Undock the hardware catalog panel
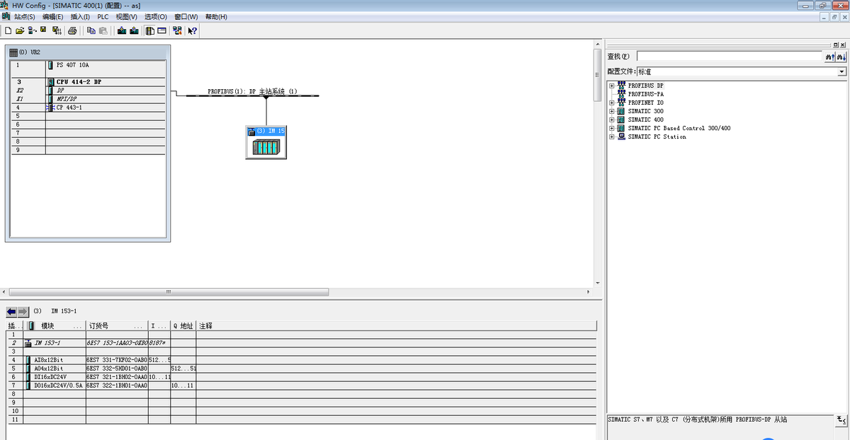The height and width of the screenshot is (440, 850). [x=835, y=45]
